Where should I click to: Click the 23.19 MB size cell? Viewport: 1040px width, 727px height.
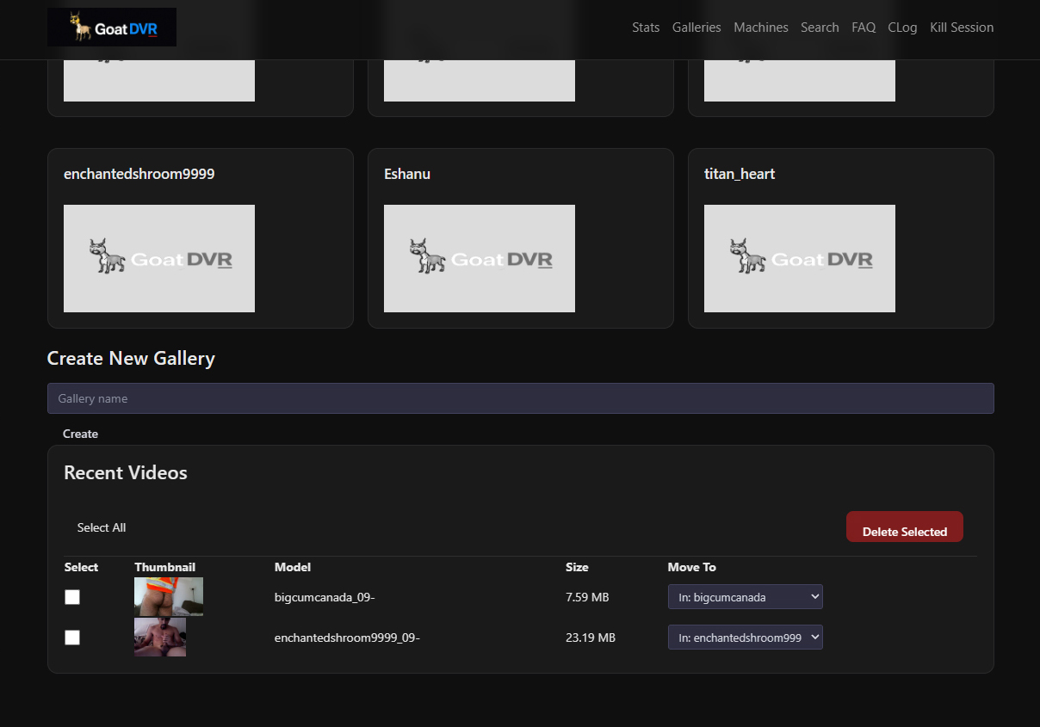pos(591,638)
